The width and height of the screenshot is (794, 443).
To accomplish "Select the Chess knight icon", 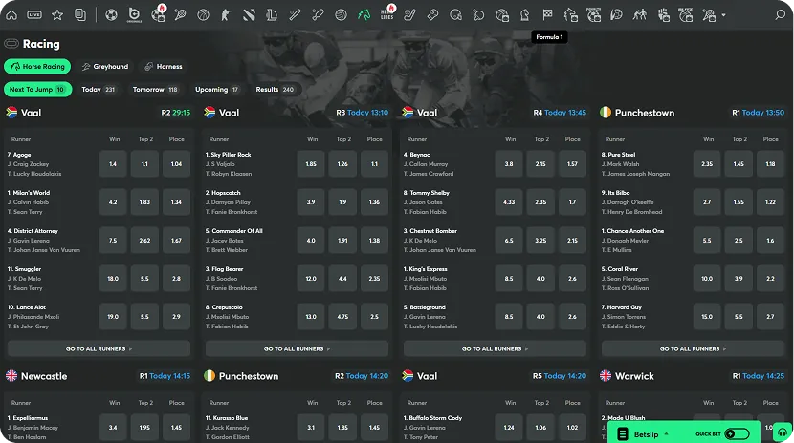I will coord(524,15).
